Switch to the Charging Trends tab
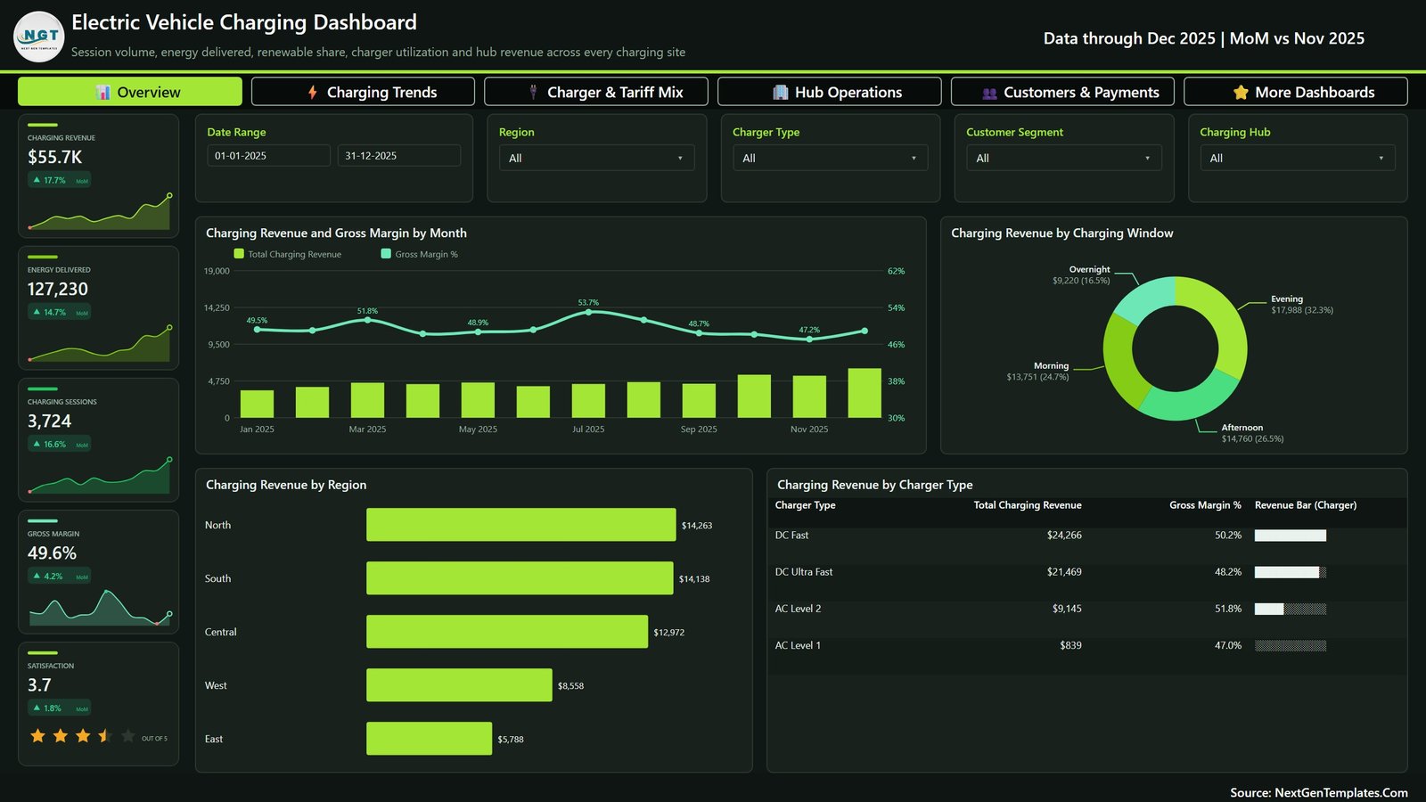Screen dimensions: 1426x802 pyautogui.click(x=363, y=92)
